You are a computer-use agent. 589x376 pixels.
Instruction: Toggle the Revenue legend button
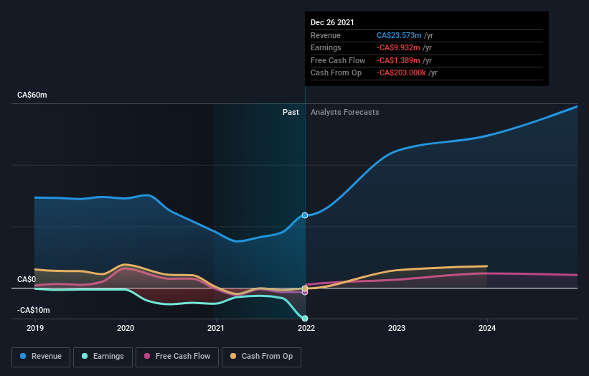pyautogui.click(x=41, y=357)
